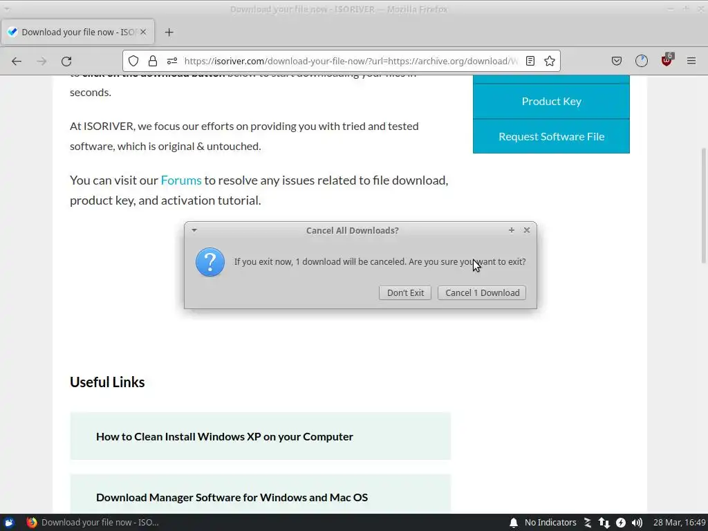Open the system start menu icon
Viewport: 708px width, 531px height.
coord(8,523)
